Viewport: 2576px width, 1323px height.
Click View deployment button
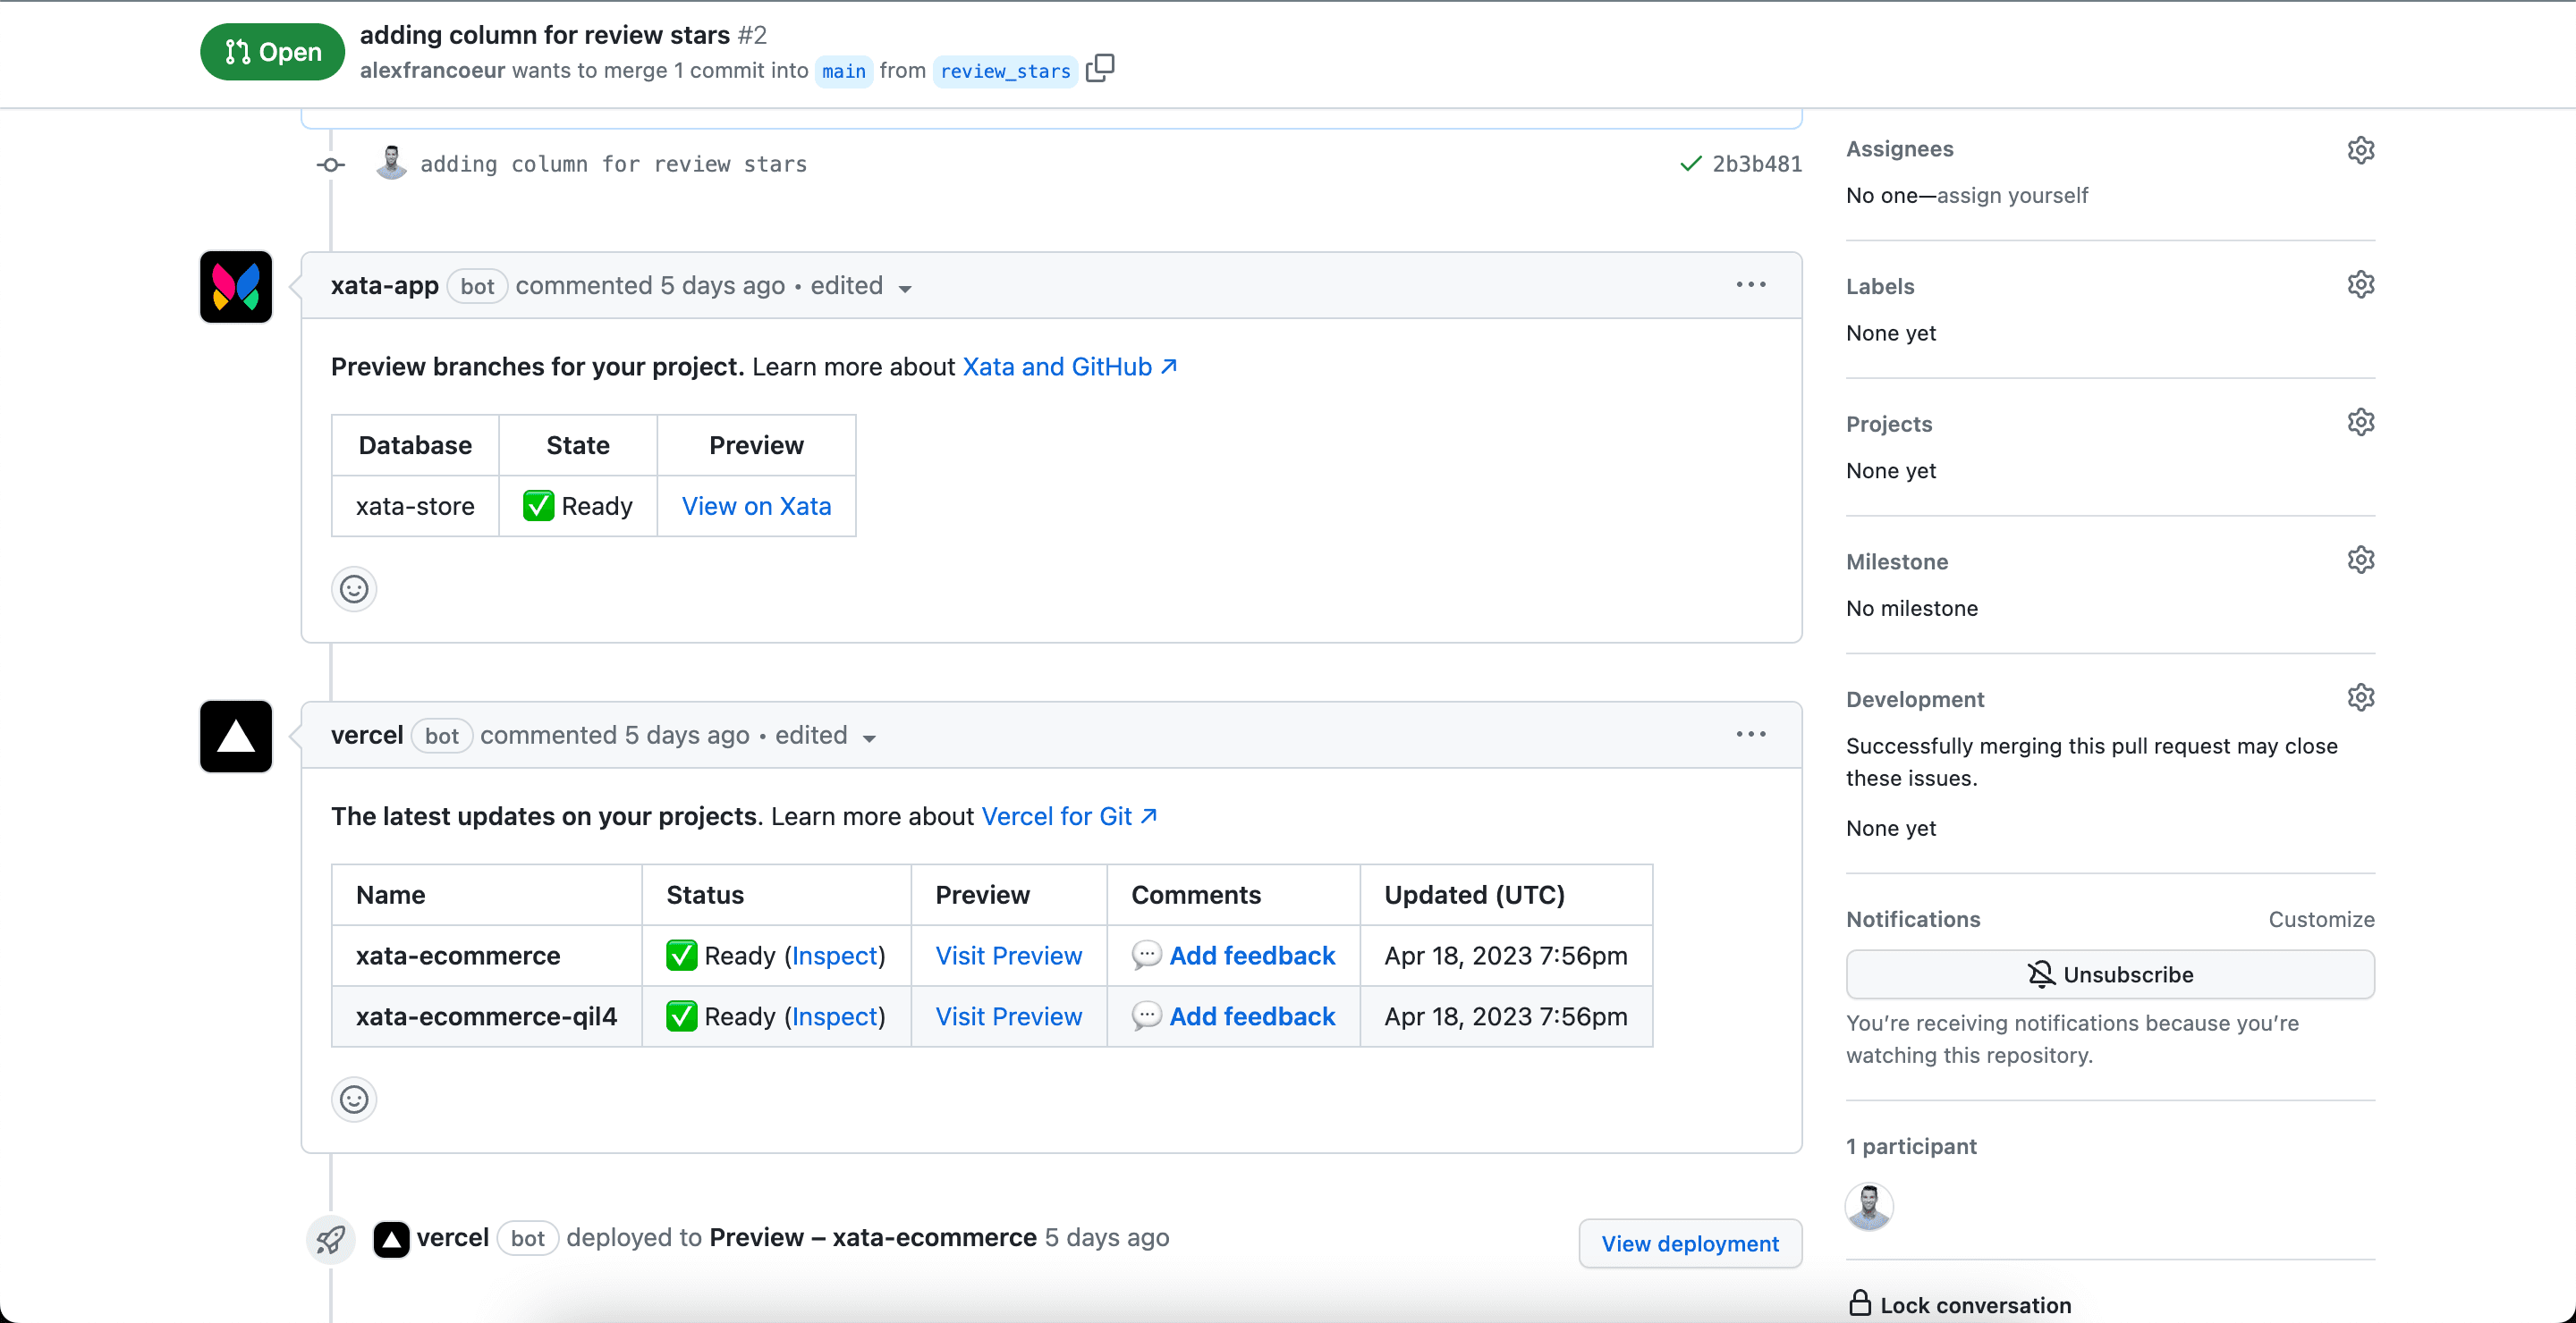click(1688, 1245)
